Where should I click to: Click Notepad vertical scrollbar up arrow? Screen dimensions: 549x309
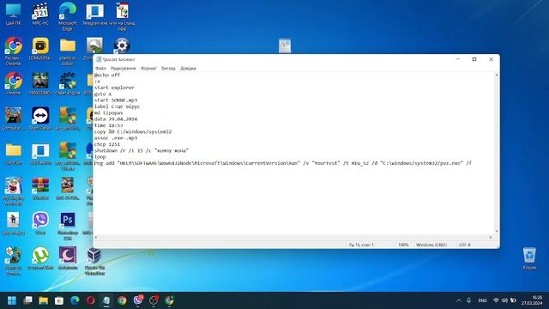pyautogui.click(x=497, y=75)
